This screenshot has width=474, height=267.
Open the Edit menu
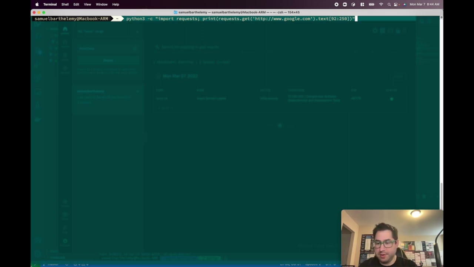(x=76, y=4)
